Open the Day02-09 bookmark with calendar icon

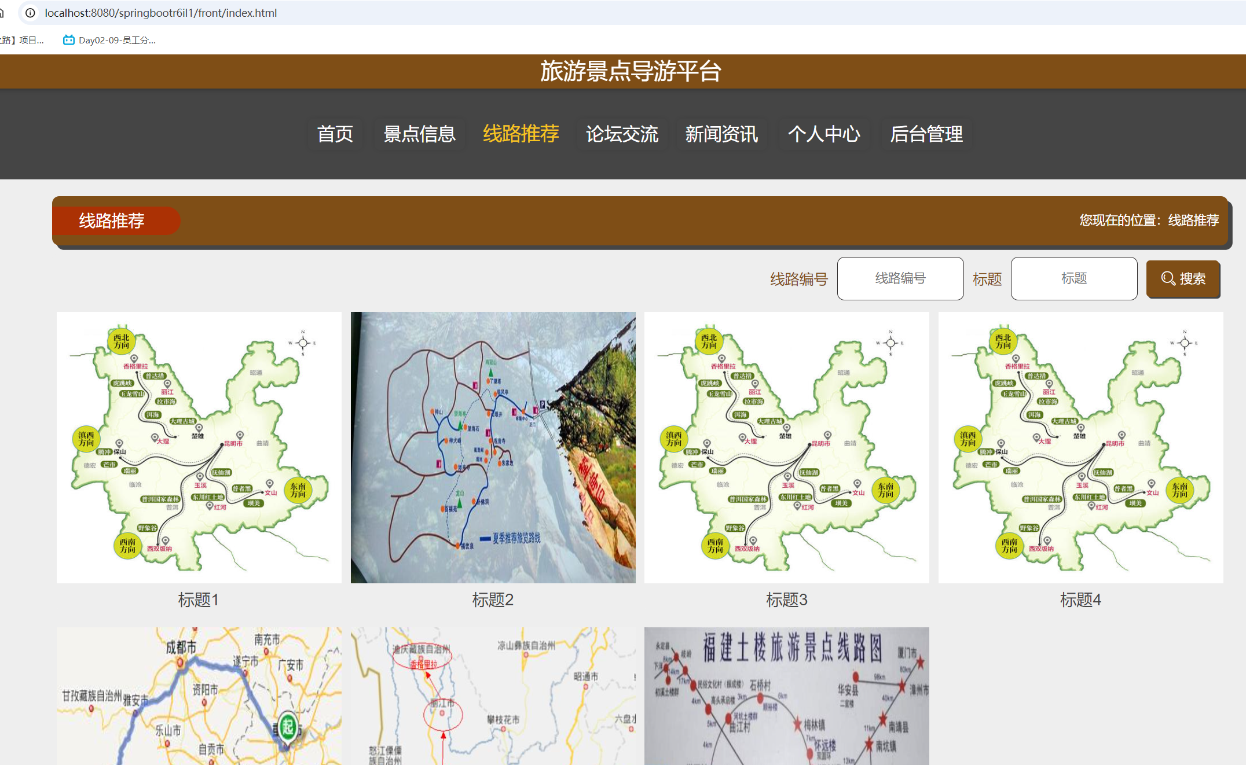click(107, 39)
